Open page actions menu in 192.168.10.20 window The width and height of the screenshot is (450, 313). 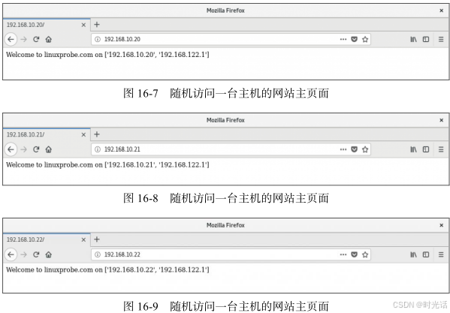pos(343,39)
